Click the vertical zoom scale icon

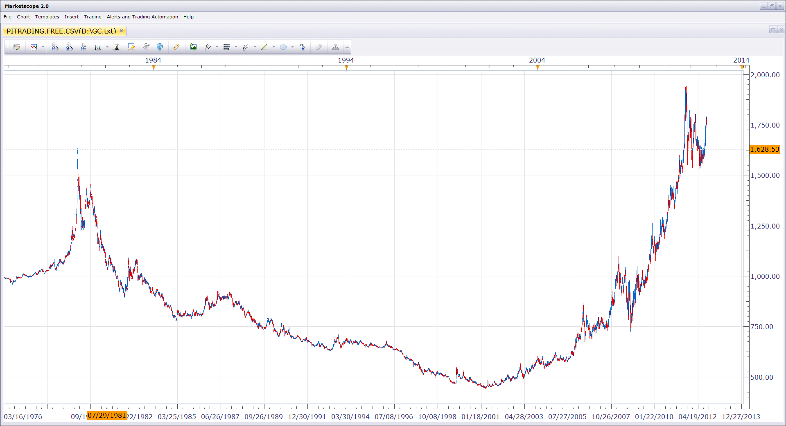[98, 47]
